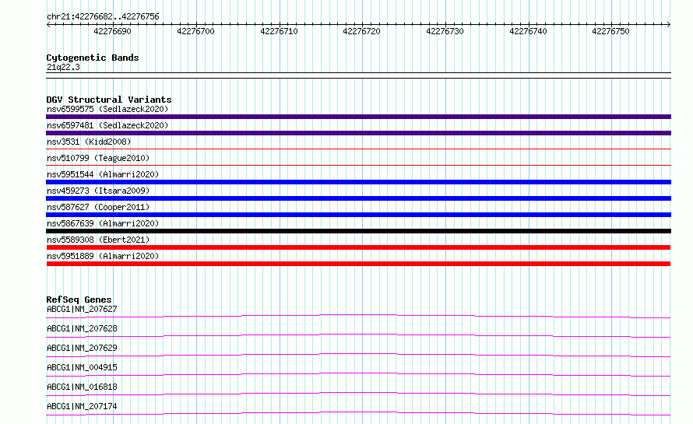Open variant nsv587627 (Cooper2011) label
693x424 pixels.
coord(98,207)
